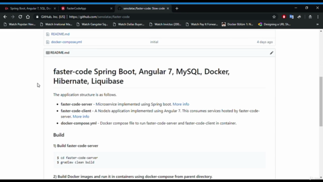
Task: Click the README.md file icon in file list
Action: click(x=47, y=34)
